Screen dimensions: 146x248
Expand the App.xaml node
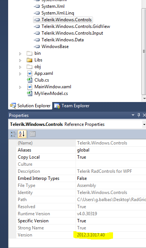pos(20,74)
